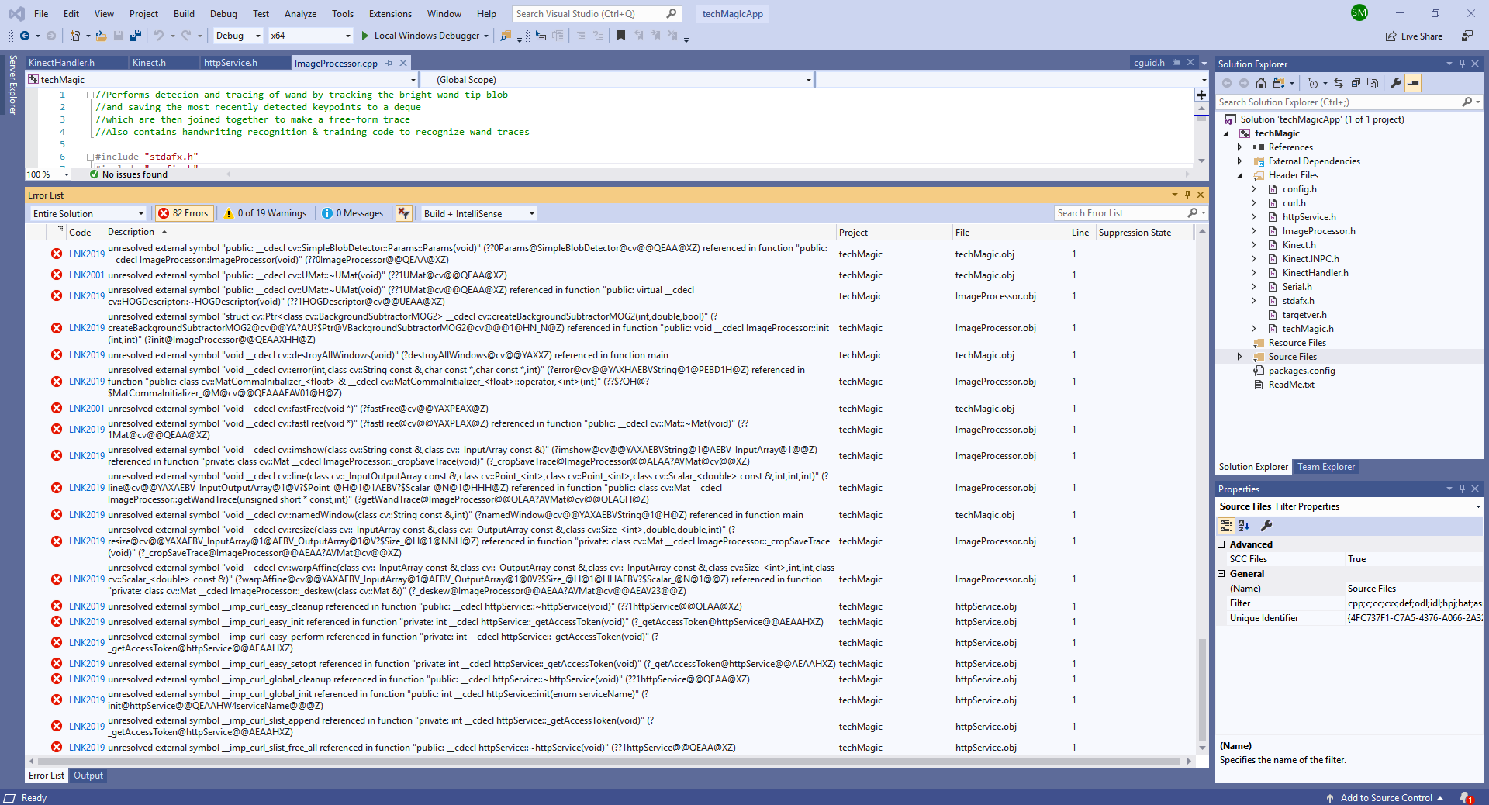Click the Home icon in Solution Explorer
Viewport: 1489px width, 805px height.
(1261, 83)
